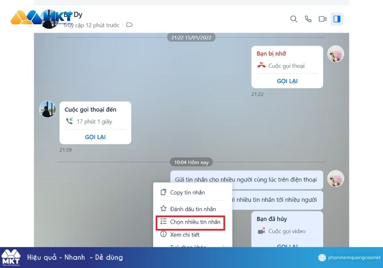Click GỌI LẠI under Cuộc gọi thoại đến
Screen dimensions: 383x268
[x=95, y=137]
